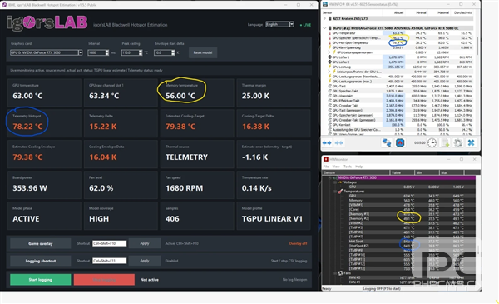Screen dimensions: 499x304
Task: Open HWiNFO sensor settings gear icon
Action: pos(457,142)
